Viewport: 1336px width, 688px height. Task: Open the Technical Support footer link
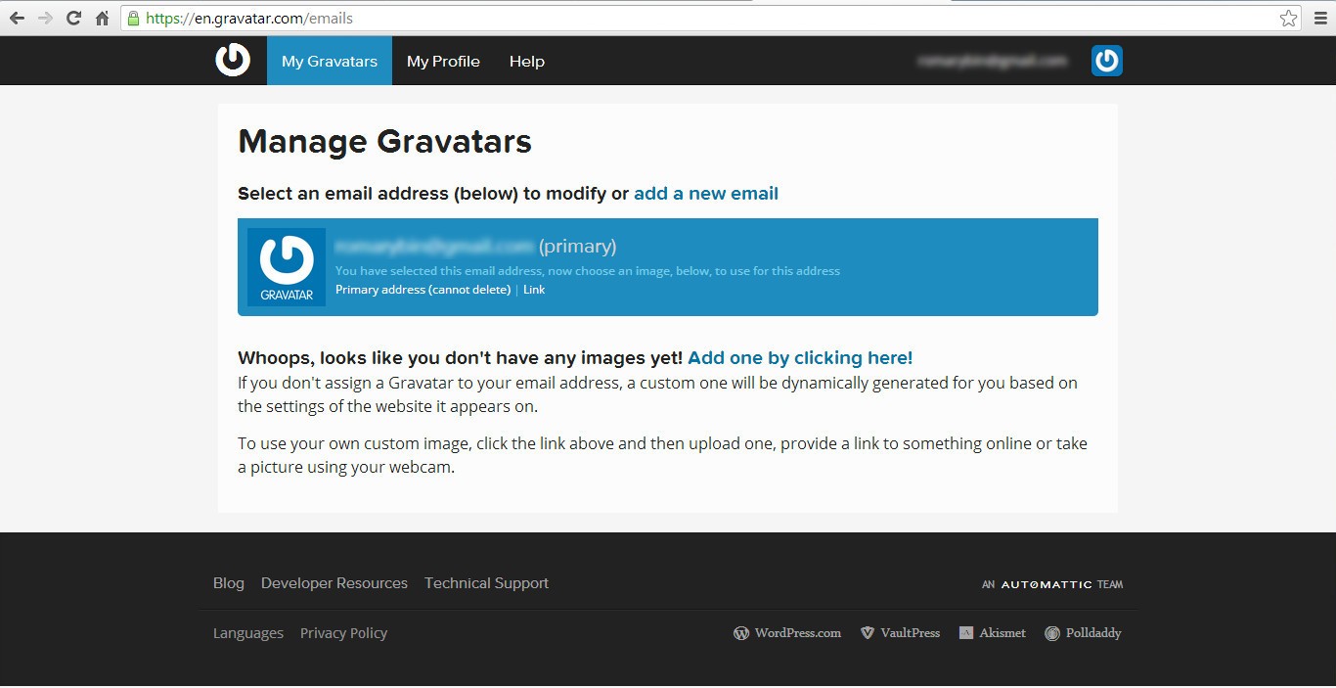(486, 583)
